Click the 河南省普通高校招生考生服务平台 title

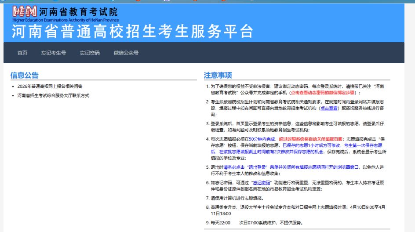point(133,31)
